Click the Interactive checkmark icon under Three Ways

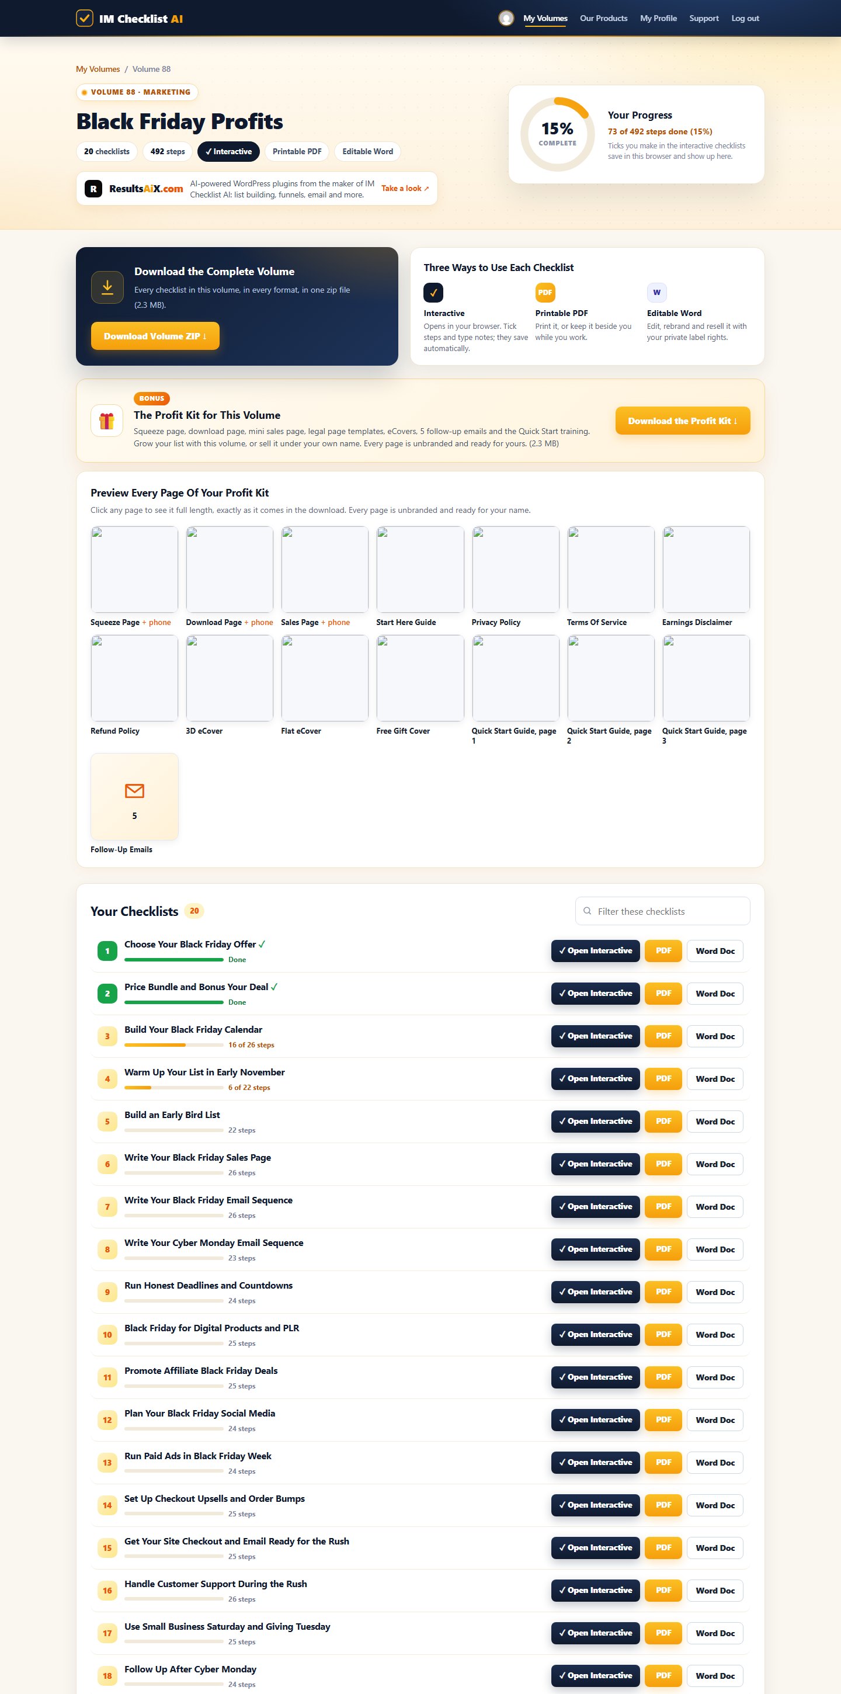coord(433,293)
